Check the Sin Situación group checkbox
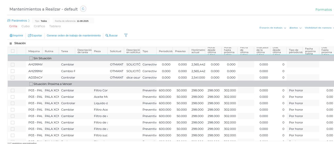 pos(31,58)
